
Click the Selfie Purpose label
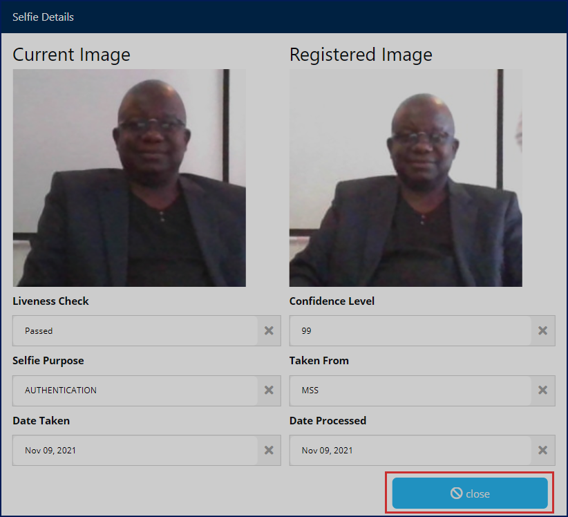[x=48, y=361]
